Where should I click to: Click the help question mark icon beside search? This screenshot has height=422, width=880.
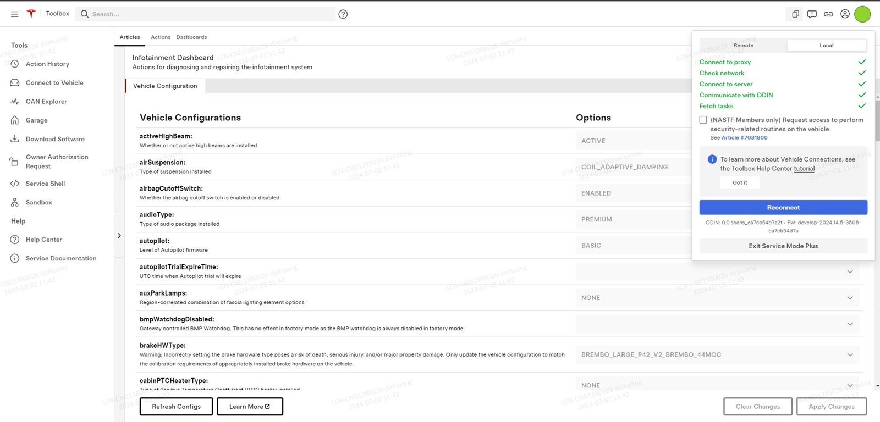(343, 14)
